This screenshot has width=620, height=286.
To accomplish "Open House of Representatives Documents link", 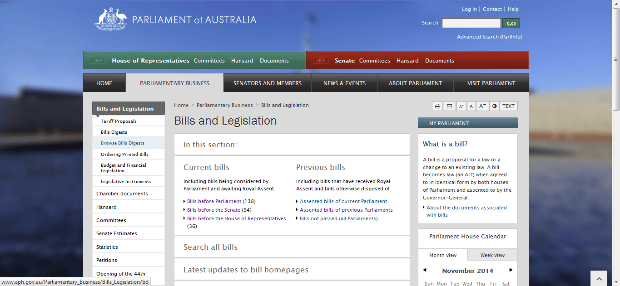I will coord(274,61).
